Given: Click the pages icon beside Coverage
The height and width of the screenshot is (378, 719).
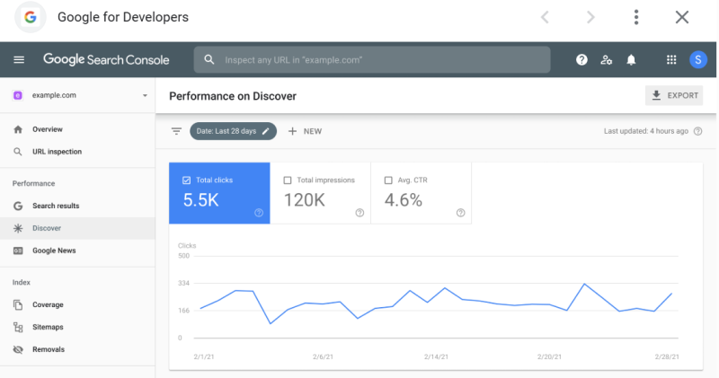Looking at the screenshot, I should click(18, 304).
